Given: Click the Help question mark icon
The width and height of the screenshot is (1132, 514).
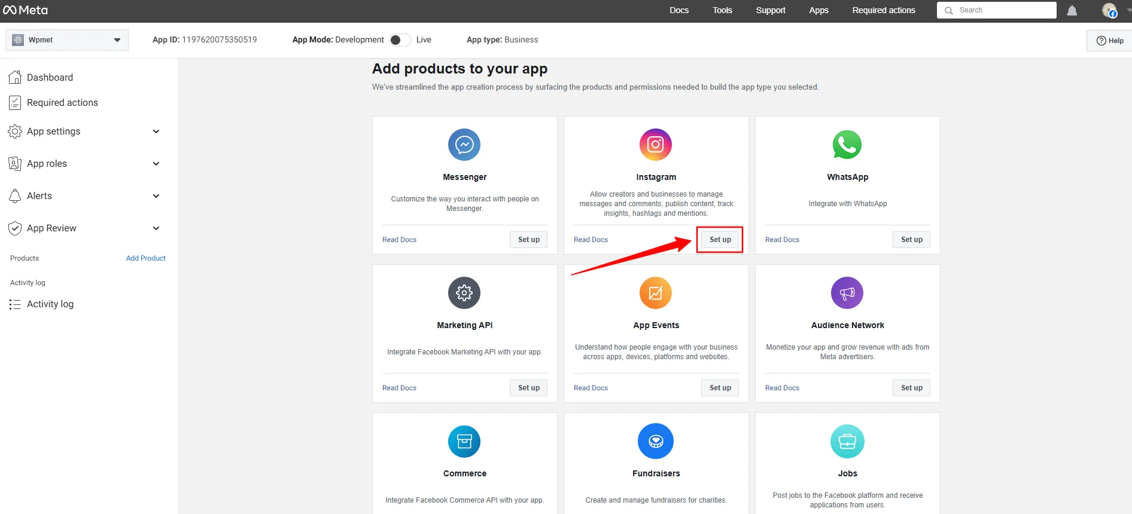Looking at the screenshot, I should pos(1101,41).
